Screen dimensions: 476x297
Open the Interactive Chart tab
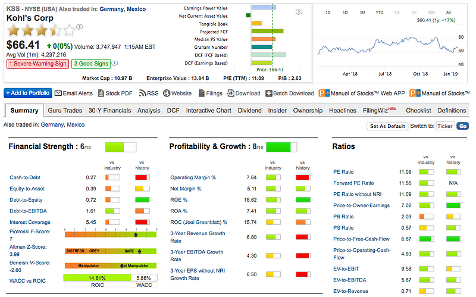tap(209, 111)
